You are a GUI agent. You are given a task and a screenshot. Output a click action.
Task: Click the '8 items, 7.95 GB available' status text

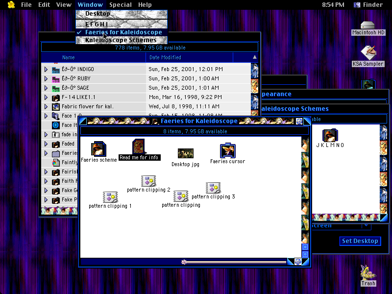pyautogui.click(x=195, y=131)
